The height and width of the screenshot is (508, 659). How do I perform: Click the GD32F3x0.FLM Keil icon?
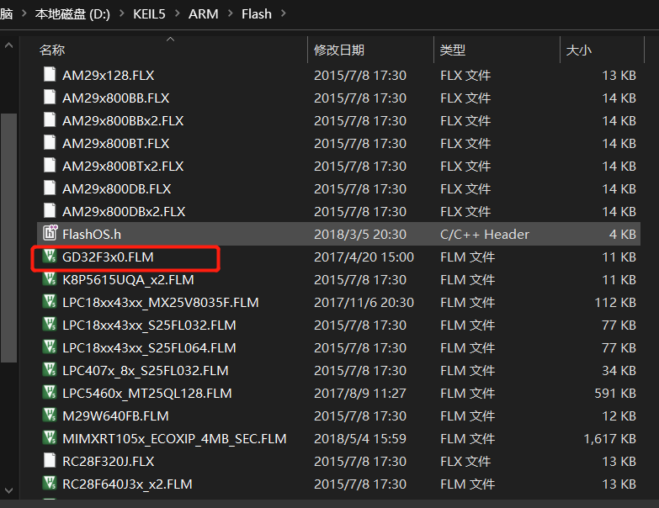[x=50, y=256]
